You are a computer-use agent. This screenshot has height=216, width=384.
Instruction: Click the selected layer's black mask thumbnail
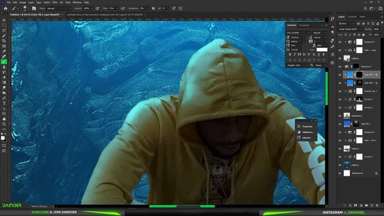(359, 74)
